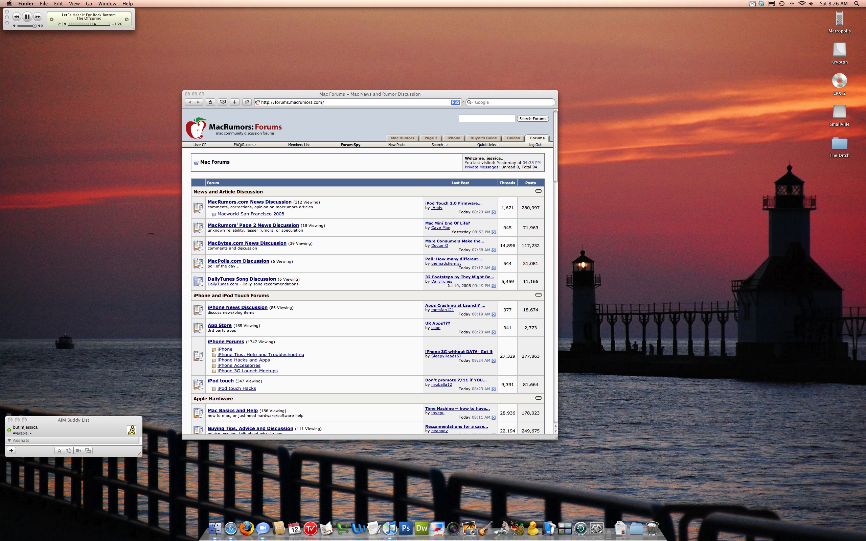
Task: Open the App Store forum link
Action: pyautogui.click(x=219, y=325)
